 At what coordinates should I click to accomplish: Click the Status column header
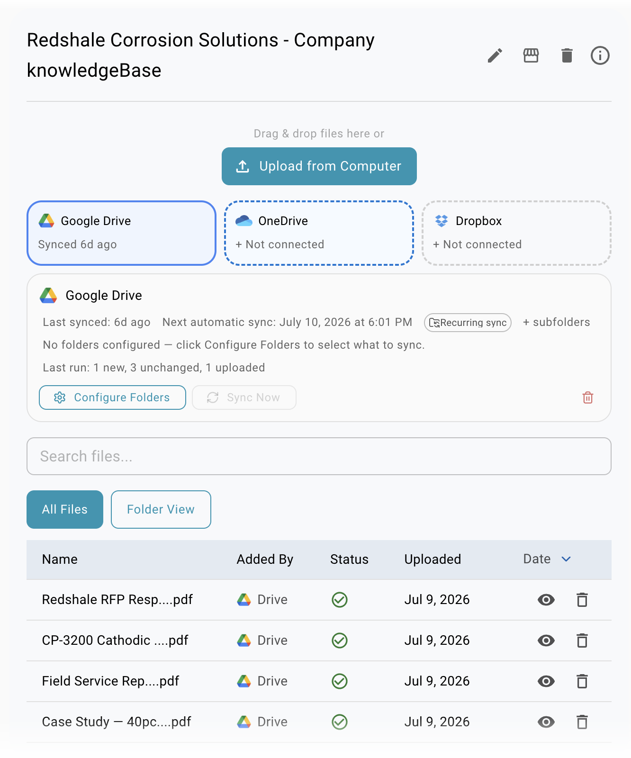[349, 559]
